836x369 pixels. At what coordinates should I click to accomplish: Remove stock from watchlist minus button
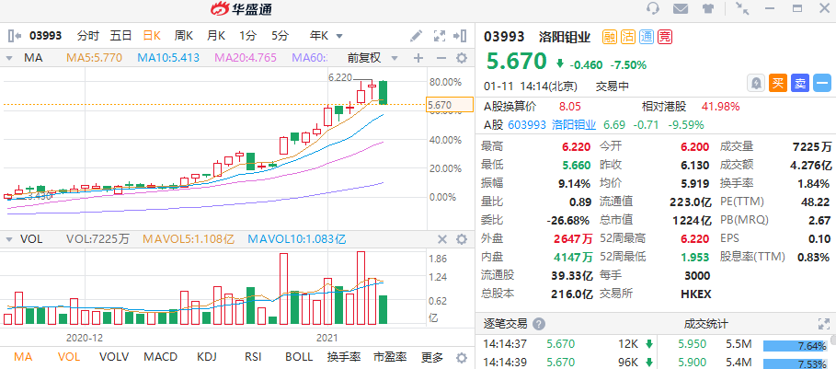pyautogui.click(x=822, y=83)
